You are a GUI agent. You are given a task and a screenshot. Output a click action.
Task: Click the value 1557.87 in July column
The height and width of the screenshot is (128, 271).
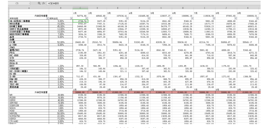205,76
